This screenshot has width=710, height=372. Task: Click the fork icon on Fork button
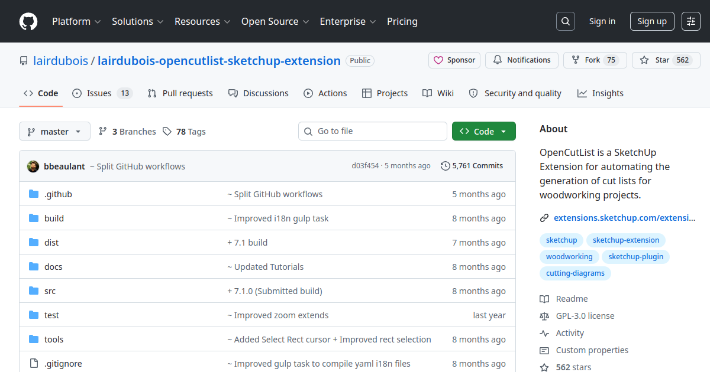(x=576, y=60)
